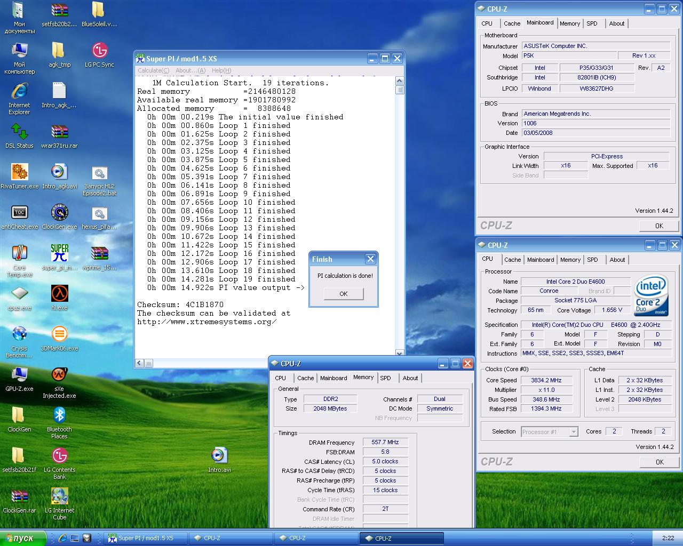683x546 pixels.
Task: Switch to Cache tab in Mainboard CPU-Z window
Action: 512,23
